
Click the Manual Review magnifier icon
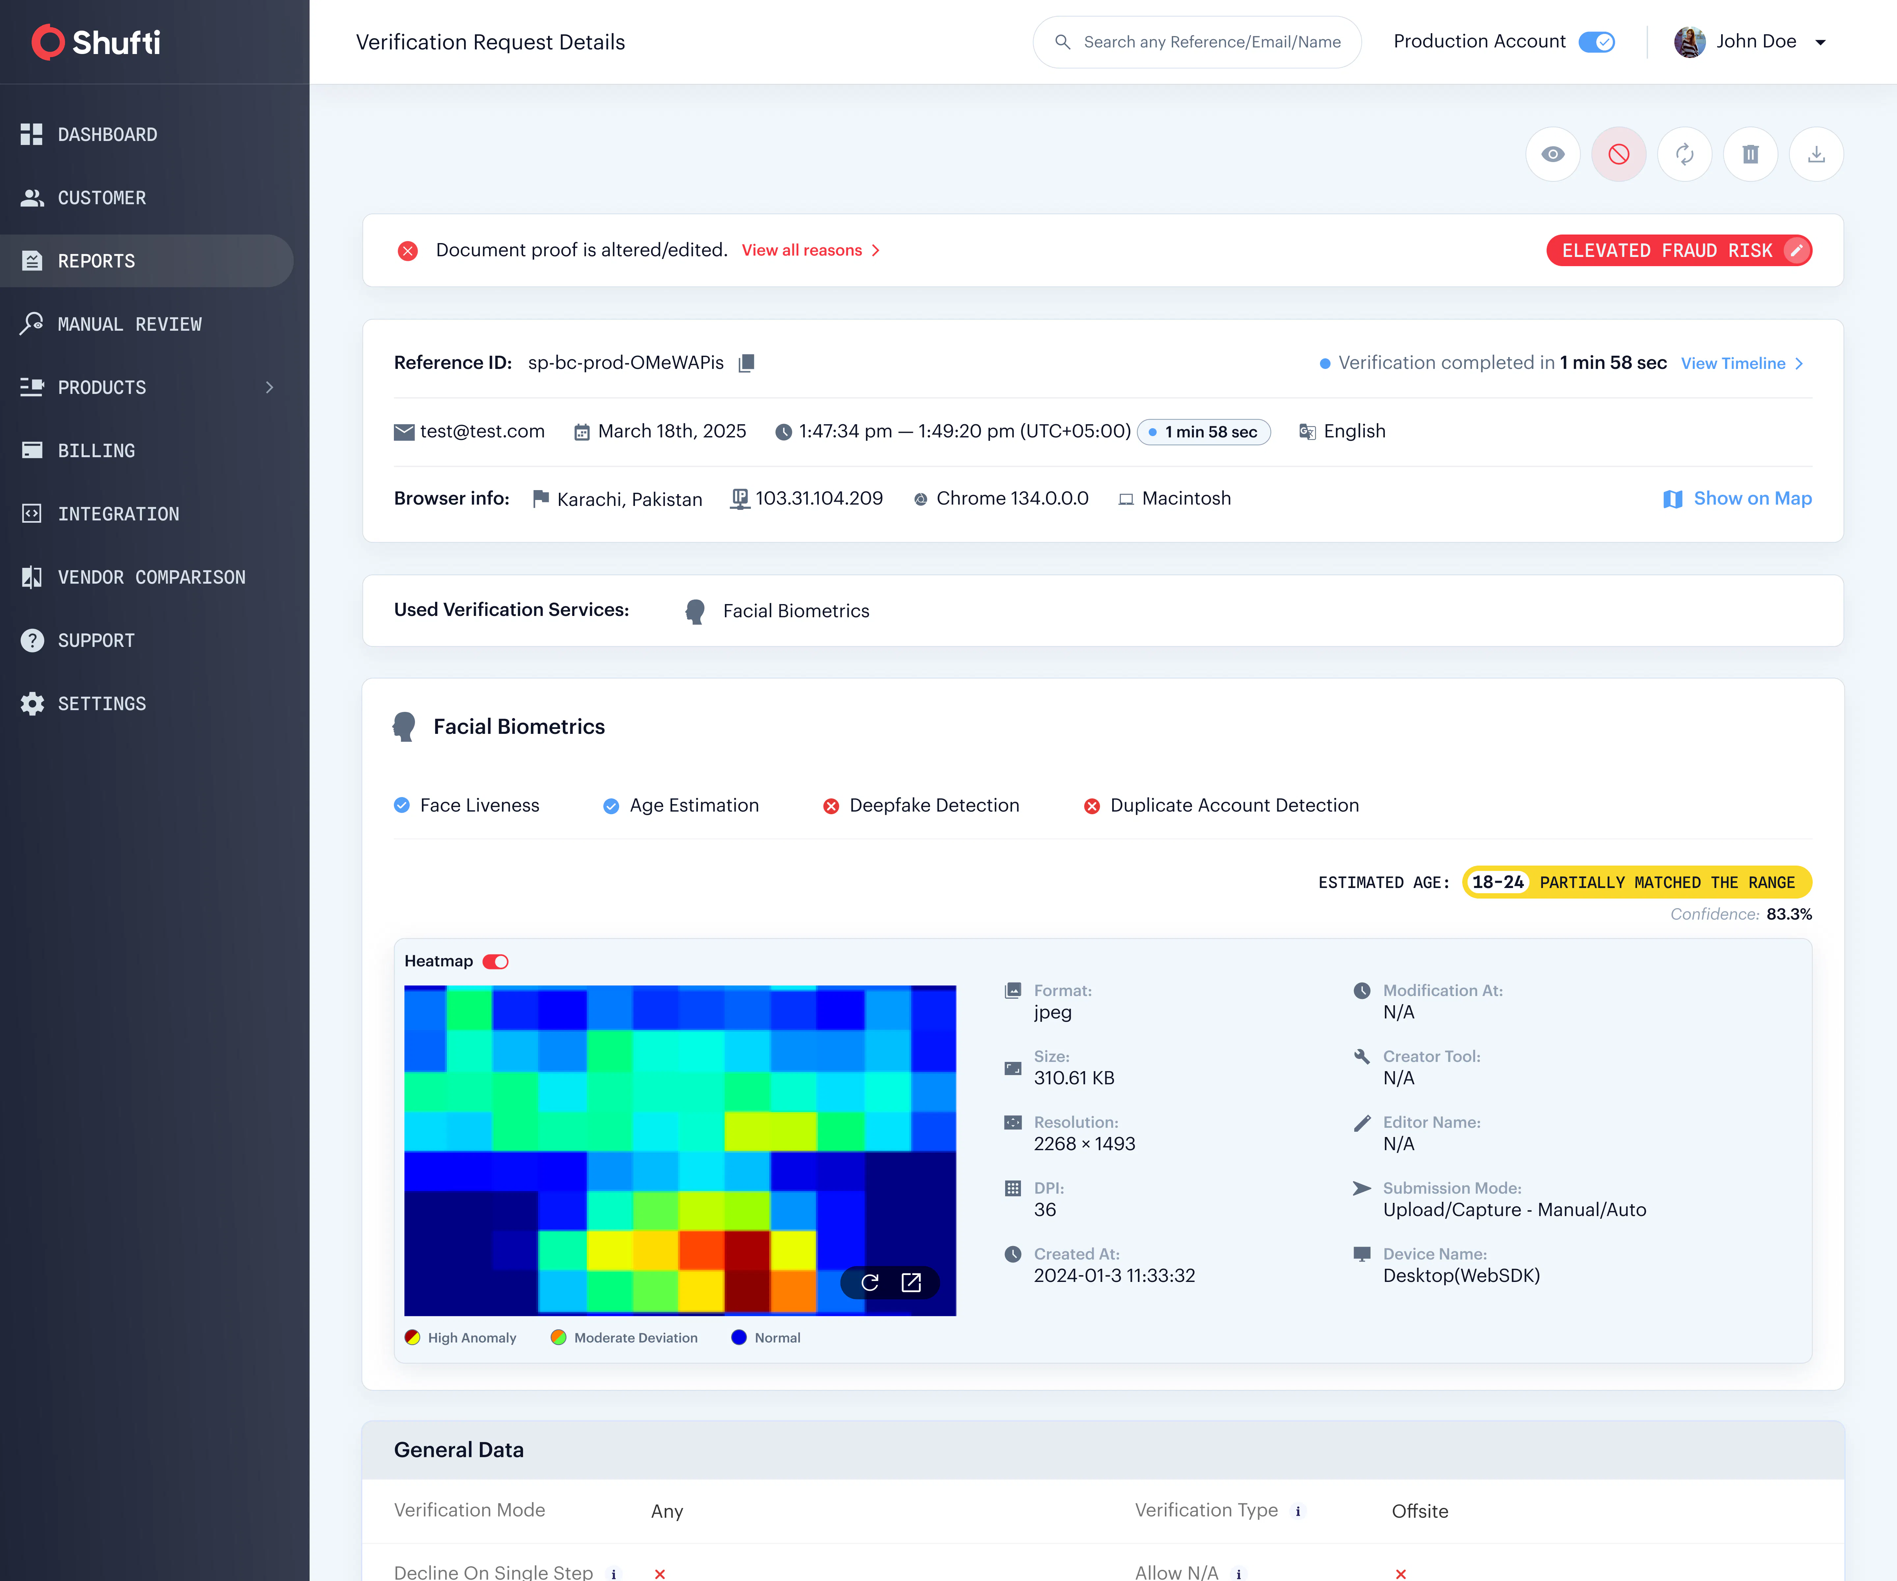pos(32,323)
